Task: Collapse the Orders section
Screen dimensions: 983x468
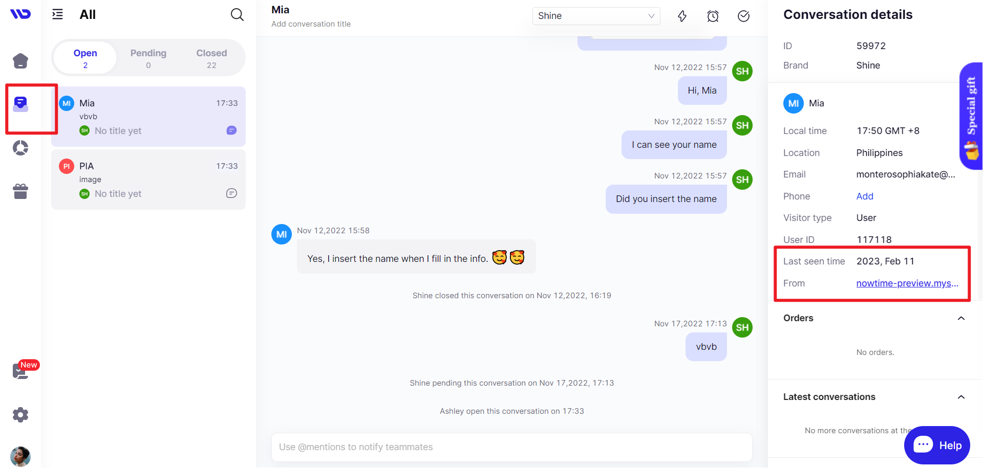Action: click(961, 318)
